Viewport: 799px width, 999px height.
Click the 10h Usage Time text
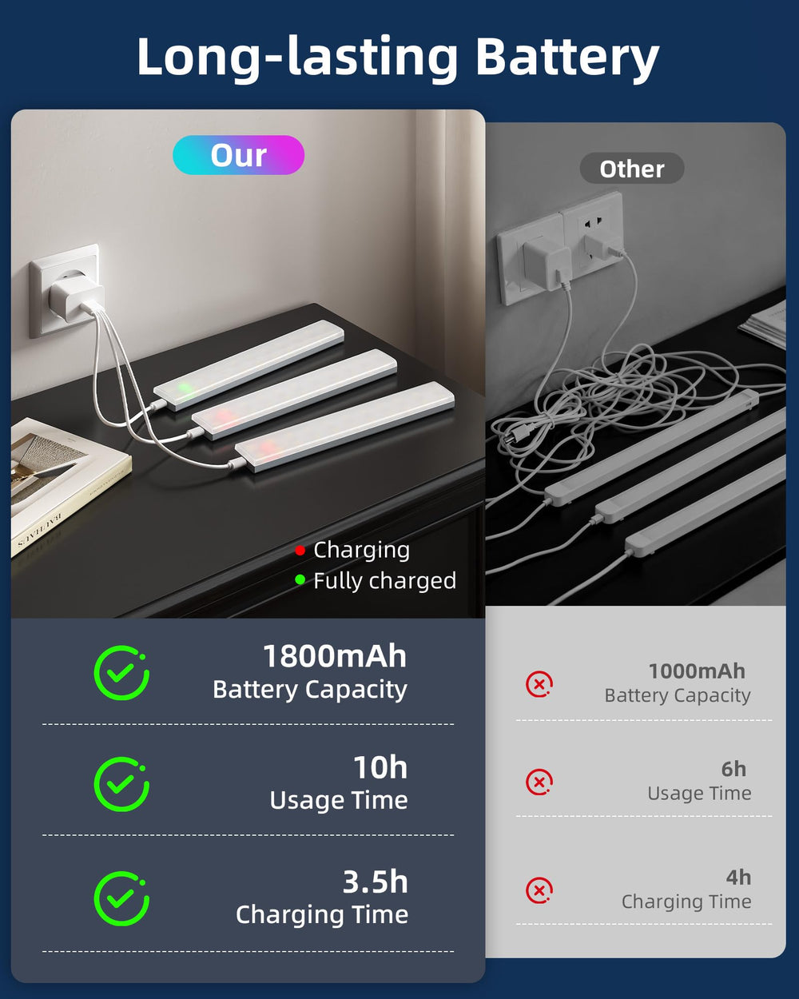[x=339, y=783]
